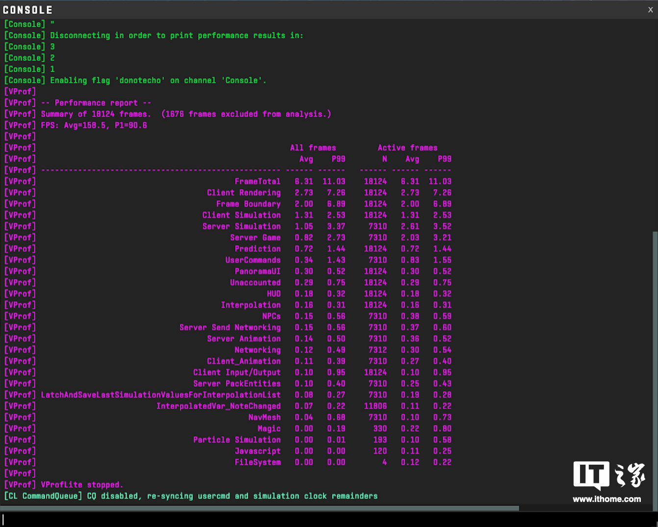Select the LatchAndSaveLastSimulationValuesForInterpolationList entry

pyautogui.click(x=161, y=395)
